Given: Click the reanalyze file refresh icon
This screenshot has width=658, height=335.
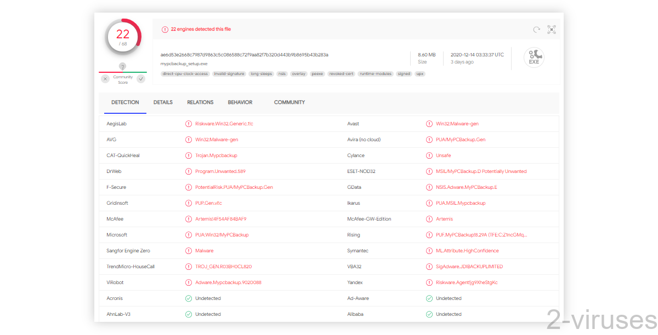Looking at the screenshot, I should [537, 30].
